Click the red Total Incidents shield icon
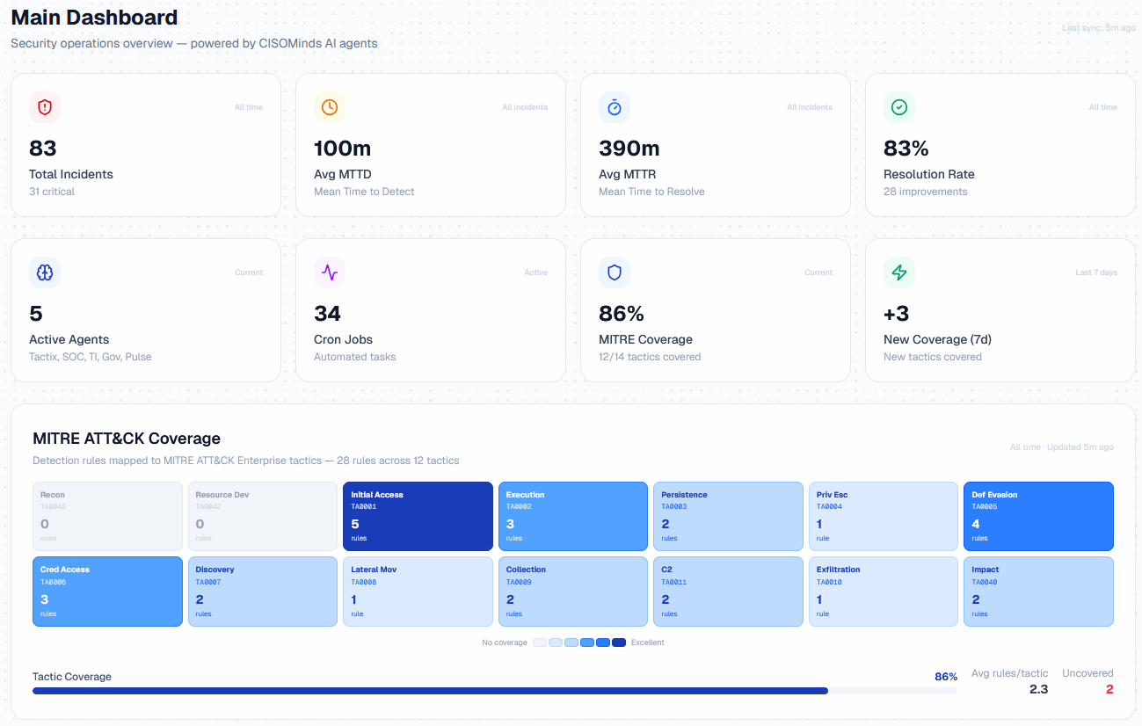The height and width of the screenshot is (726, 1142). click(x=45, y=106)
